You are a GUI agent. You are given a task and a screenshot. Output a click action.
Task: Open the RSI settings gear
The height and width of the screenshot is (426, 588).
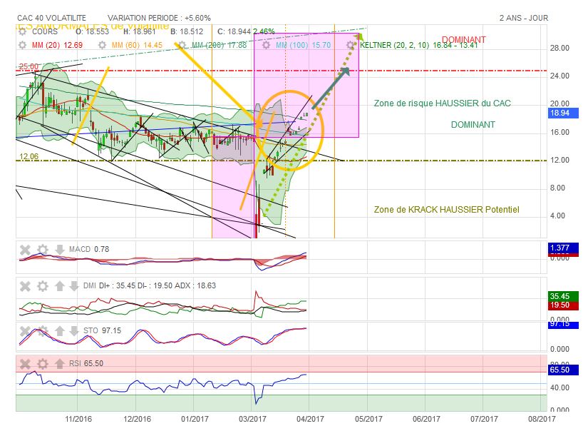pyautogui.click(x=43, y=364)
